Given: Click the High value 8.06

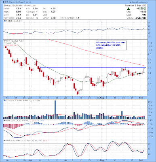Looking at the screenshot, I should coord(18,12).
